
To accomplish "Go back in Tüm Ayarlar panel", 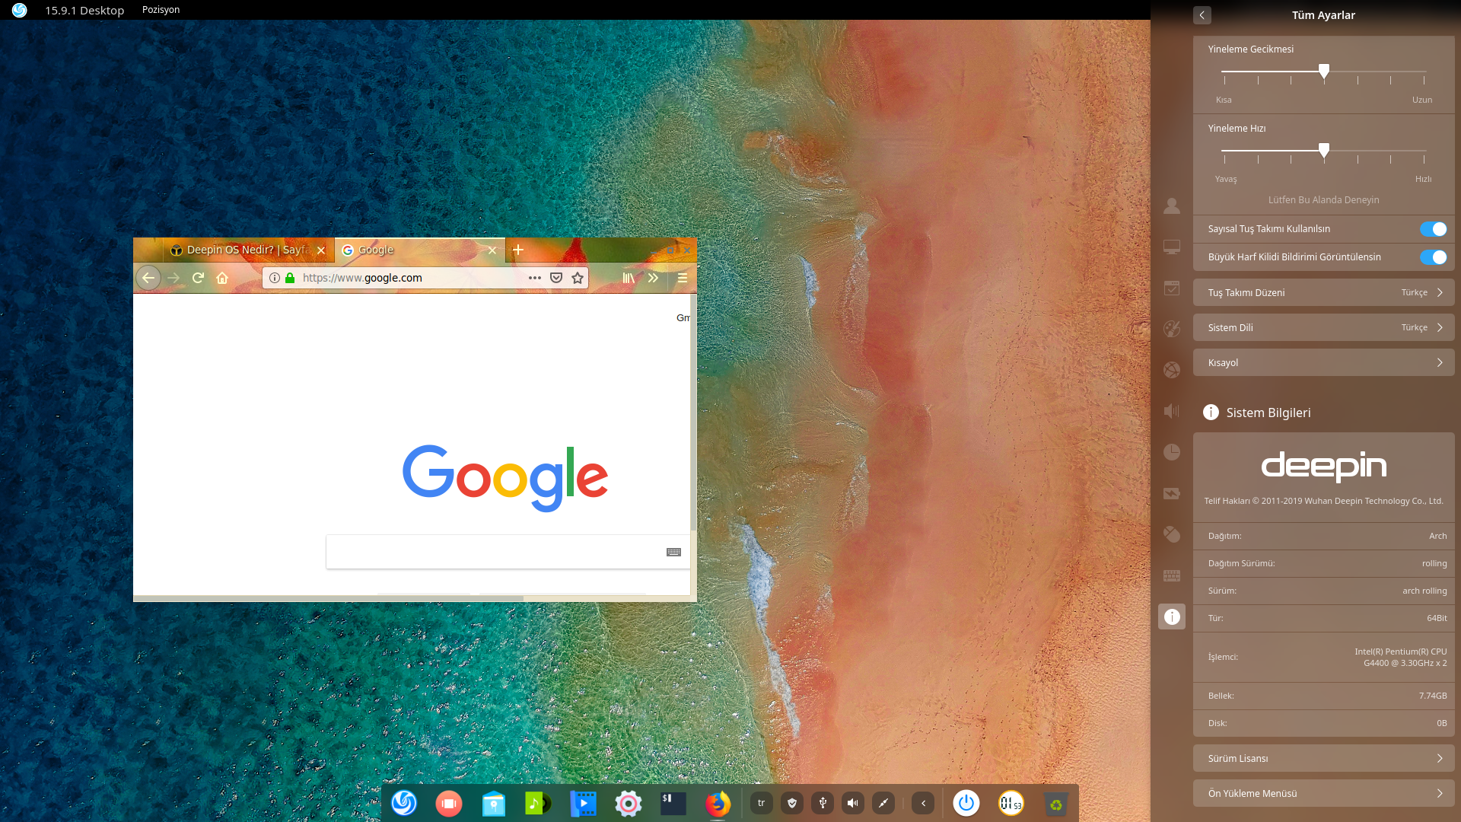I will (1202, 15).
